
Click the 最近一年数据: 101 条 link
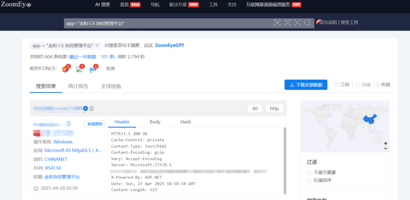click(x=92, y=56)
